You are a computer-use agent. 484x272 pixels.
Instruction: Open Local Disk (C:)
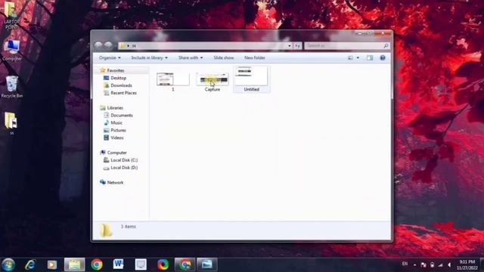point(124,159)
